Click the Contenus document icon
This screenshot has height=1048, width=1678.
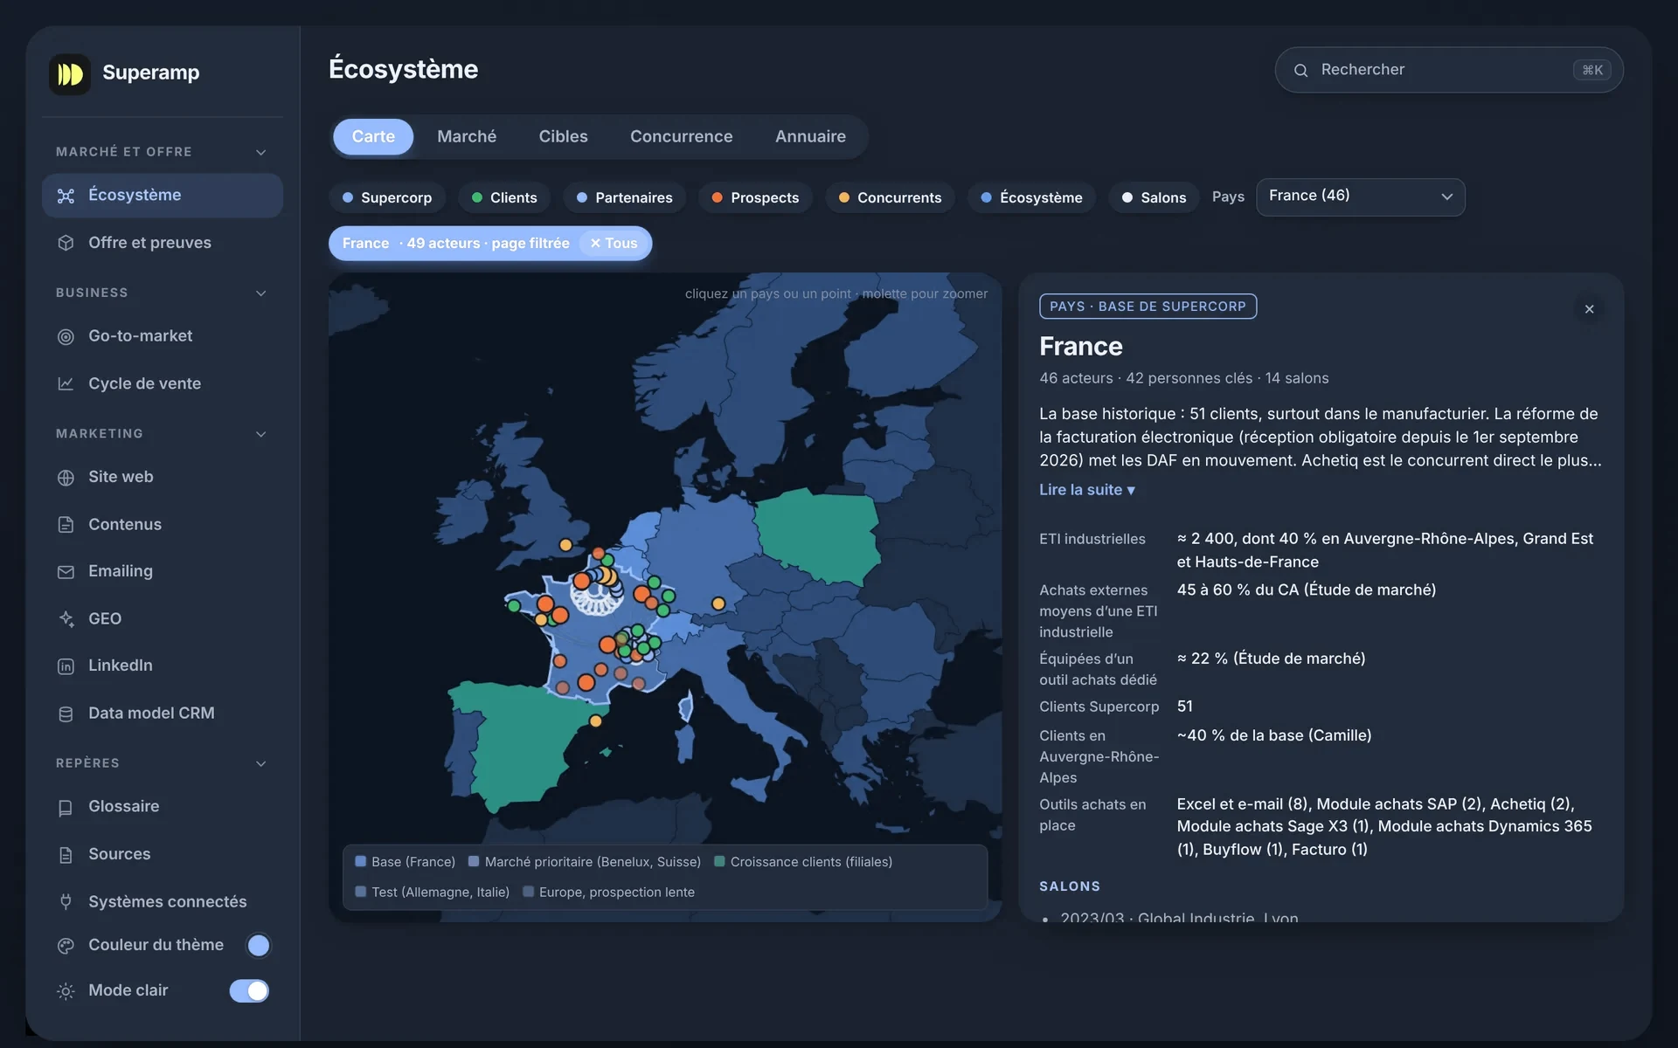click(66, 525)
